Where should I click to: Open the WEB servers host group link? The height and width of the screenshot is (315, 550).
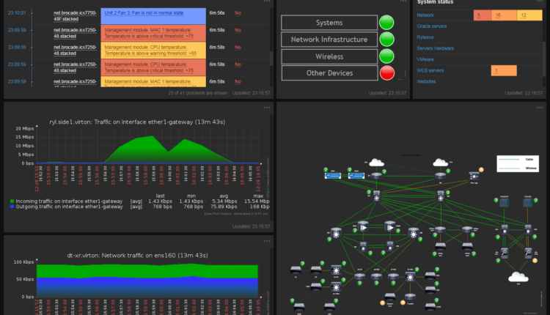coord(430,70)
